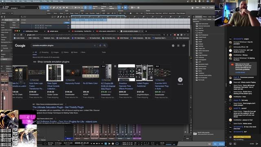Clear the Google search box with X
This screenshot has height=147, width=261.
(95, 45)
